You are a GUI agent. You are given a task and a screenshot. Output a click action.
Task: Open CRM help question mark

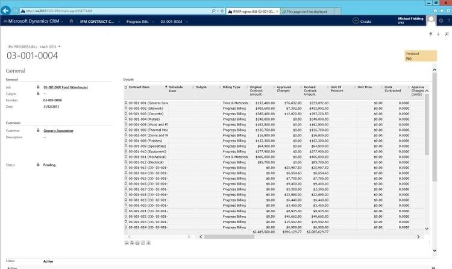pos(449,21)
